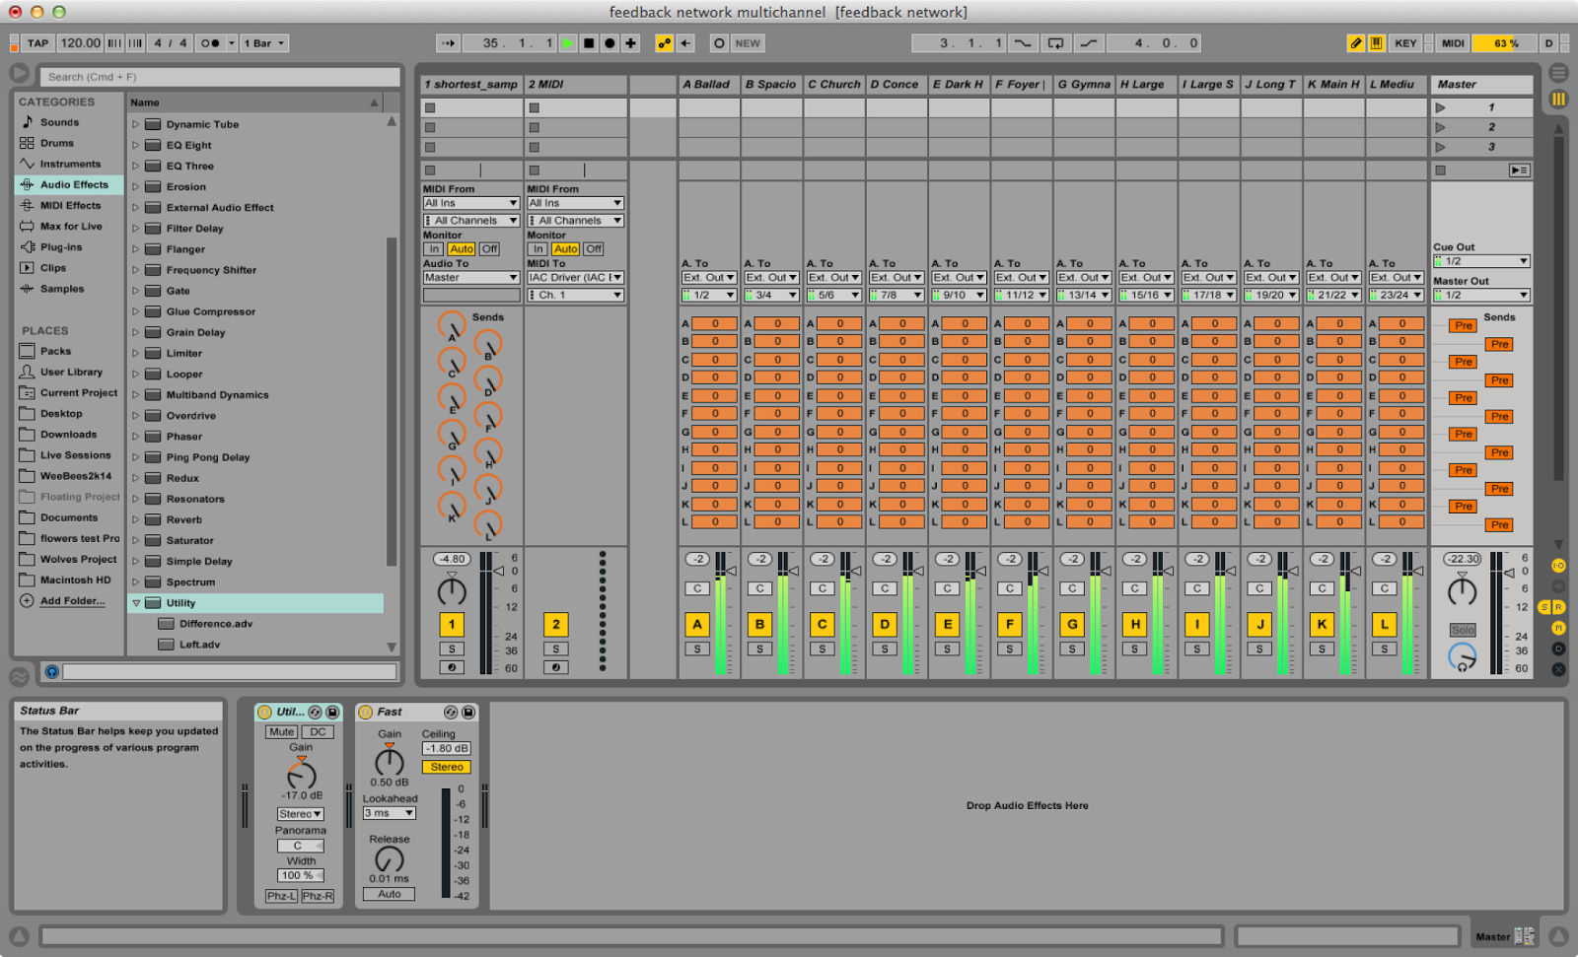Open the Master Out dropdown

pos(1481,295)
